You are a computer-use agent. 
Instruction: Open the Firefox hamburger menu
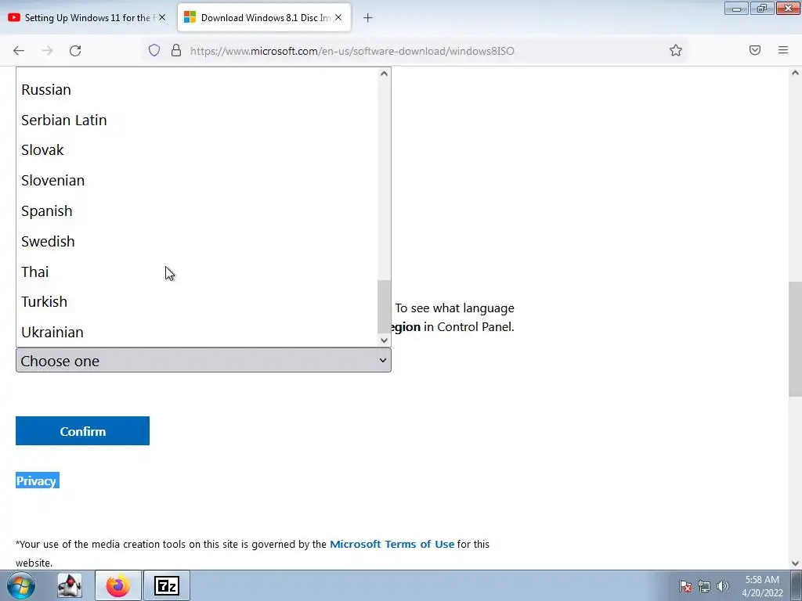[x=783, y=50]
